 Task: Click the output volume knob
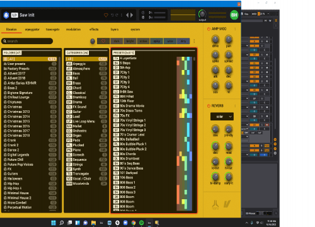tap(202, 14)
